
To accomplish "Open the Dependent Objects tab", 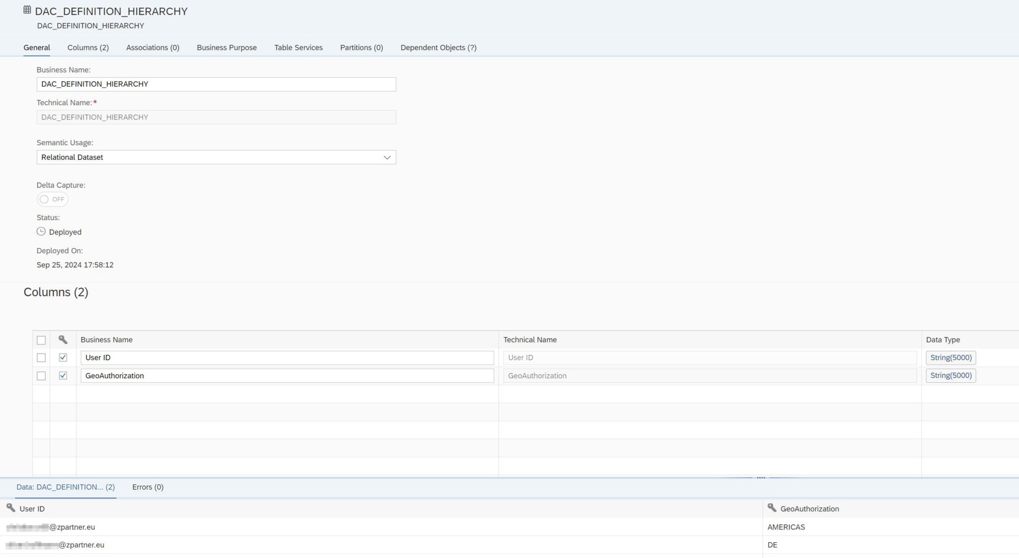I will click(437, 47).
